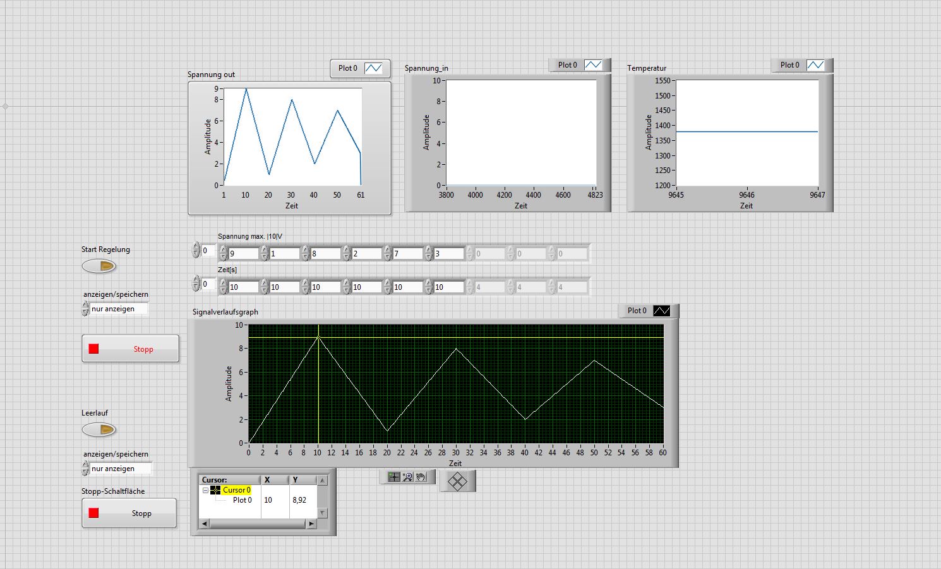This screenshot has width=941, height=569.
Task: Click the 'Spannung out' graph title
Action: 211,75
